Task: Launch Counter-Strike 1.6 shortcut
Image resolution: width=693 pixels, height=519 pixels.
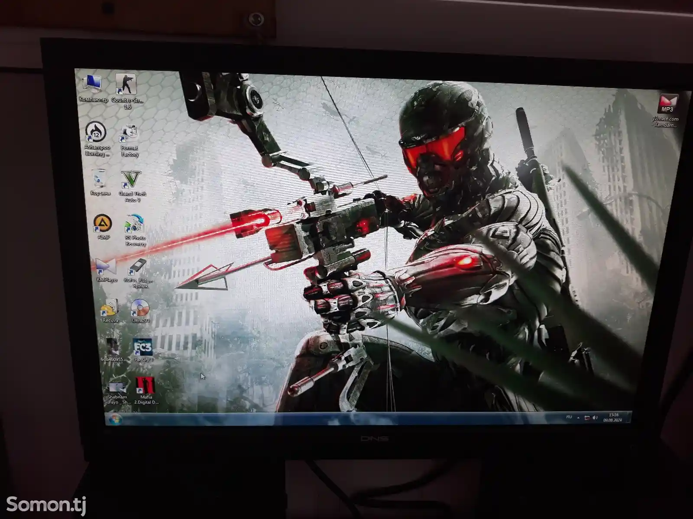Action: click(126, 91)
